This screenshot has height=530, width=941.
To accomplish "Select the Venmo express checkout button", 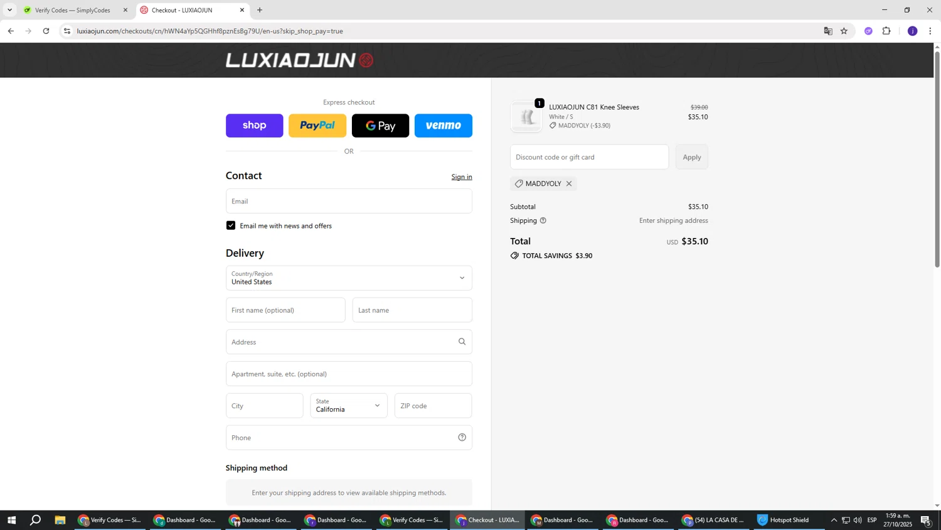I will pos(444,126).
